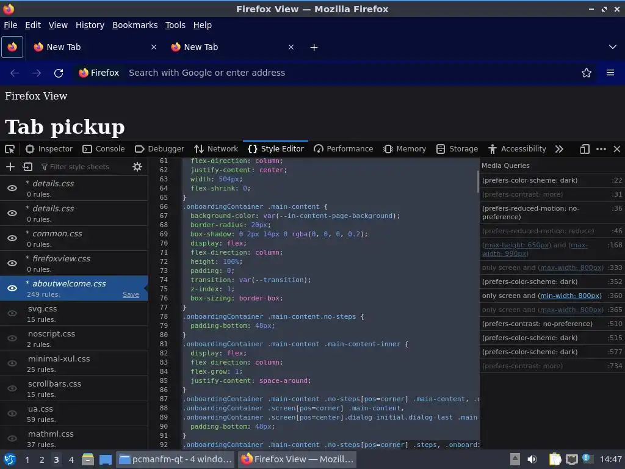Open the History menu
The image size is (625, 469).
[x=90, y=25]
